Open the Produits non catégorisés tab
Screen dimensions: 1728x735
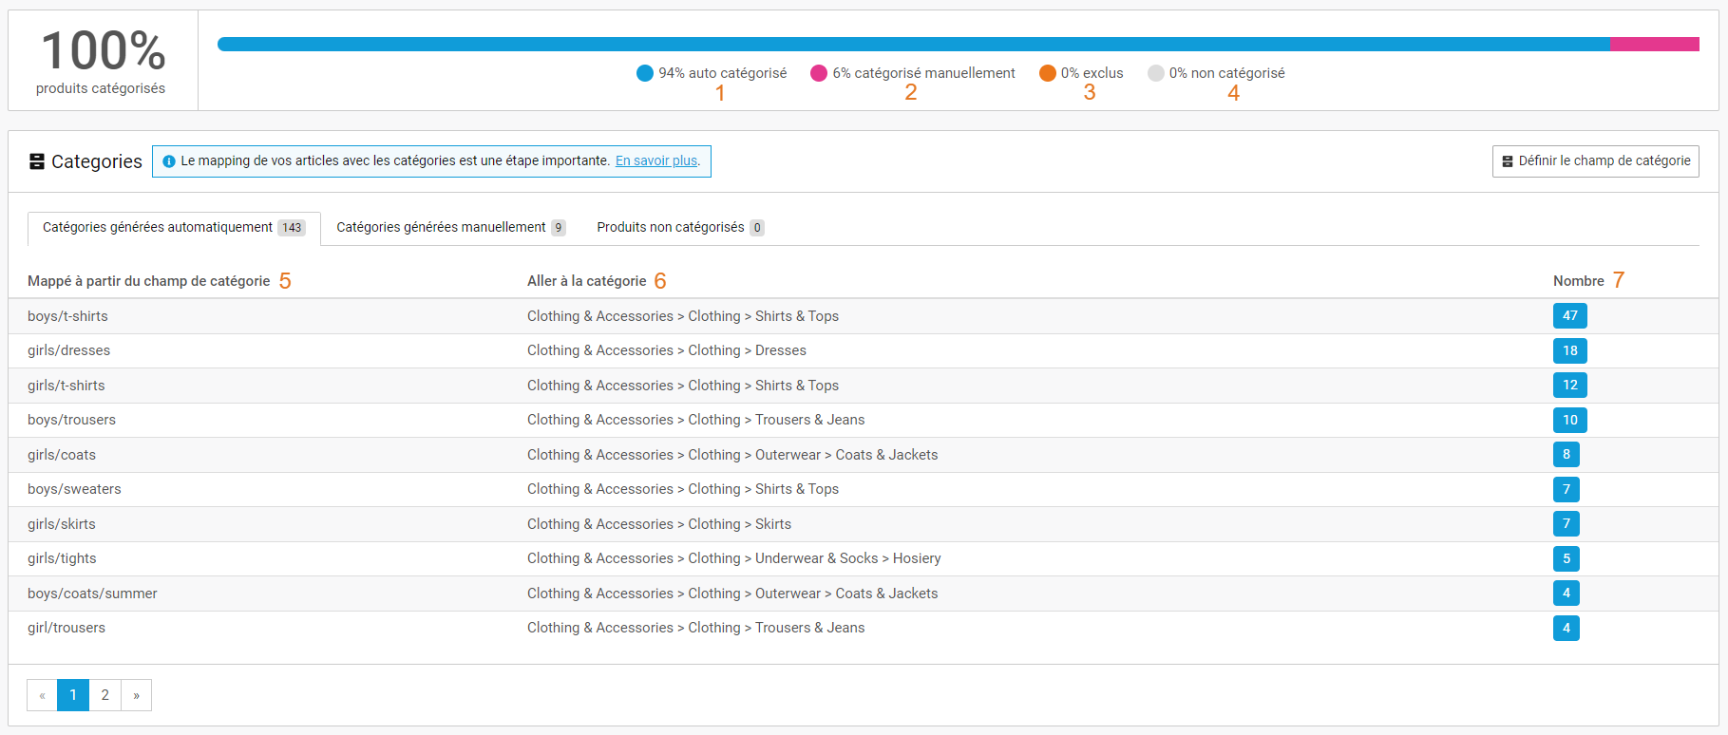pos(680,228)
